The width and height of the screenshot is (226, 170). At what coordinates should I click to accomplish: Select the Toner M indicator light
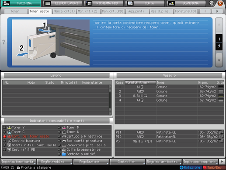pyautogui.click(x=59, y=127)
